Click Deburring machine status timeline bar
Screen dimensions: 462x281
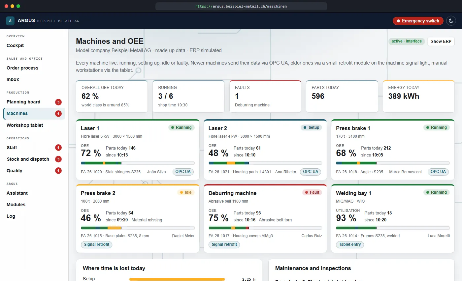click(x=265, y=228)
